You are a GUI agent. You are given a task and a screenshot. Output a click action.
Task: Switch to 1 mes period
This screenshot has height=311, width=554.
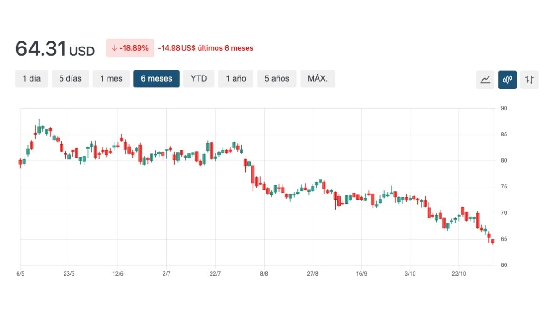coord(111,79)
